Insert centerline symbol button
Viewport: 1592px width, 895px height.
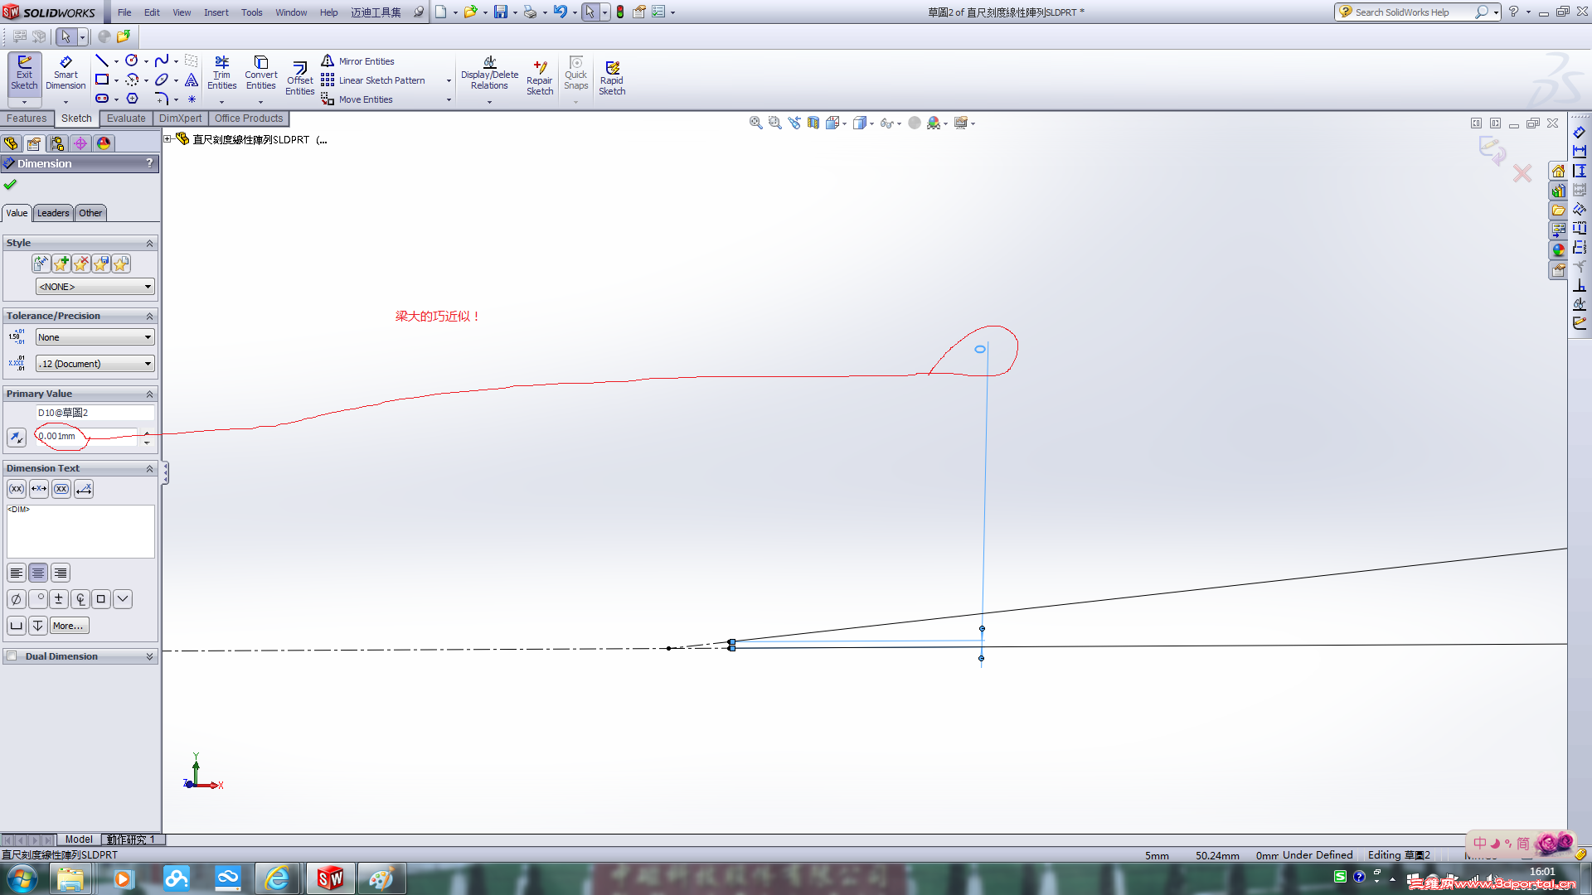(80, 599)
